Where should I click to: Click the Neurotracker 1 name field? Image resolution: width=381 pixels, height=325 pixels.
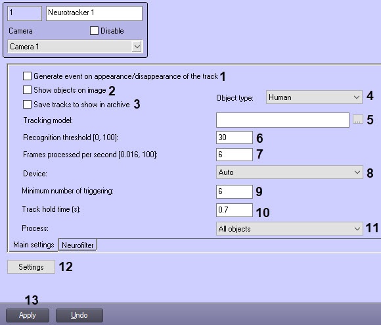[95, 13]
